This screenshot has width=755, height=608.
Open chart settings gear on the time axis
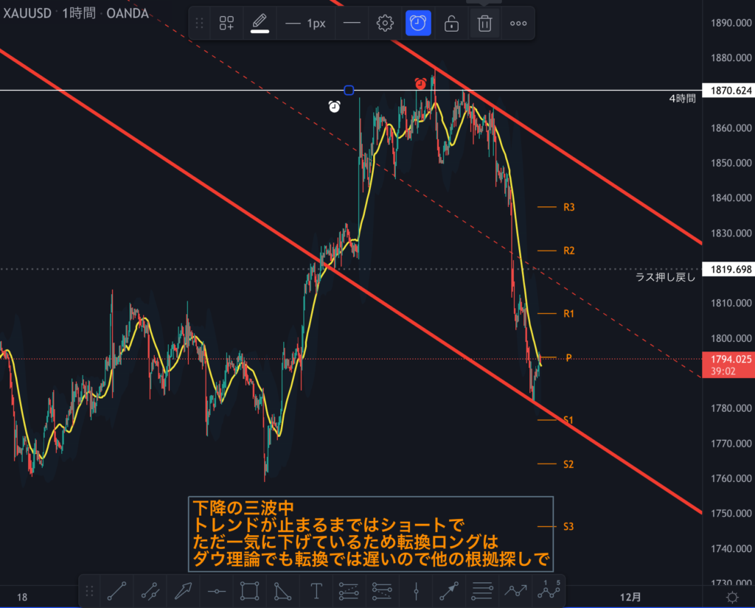732,598
